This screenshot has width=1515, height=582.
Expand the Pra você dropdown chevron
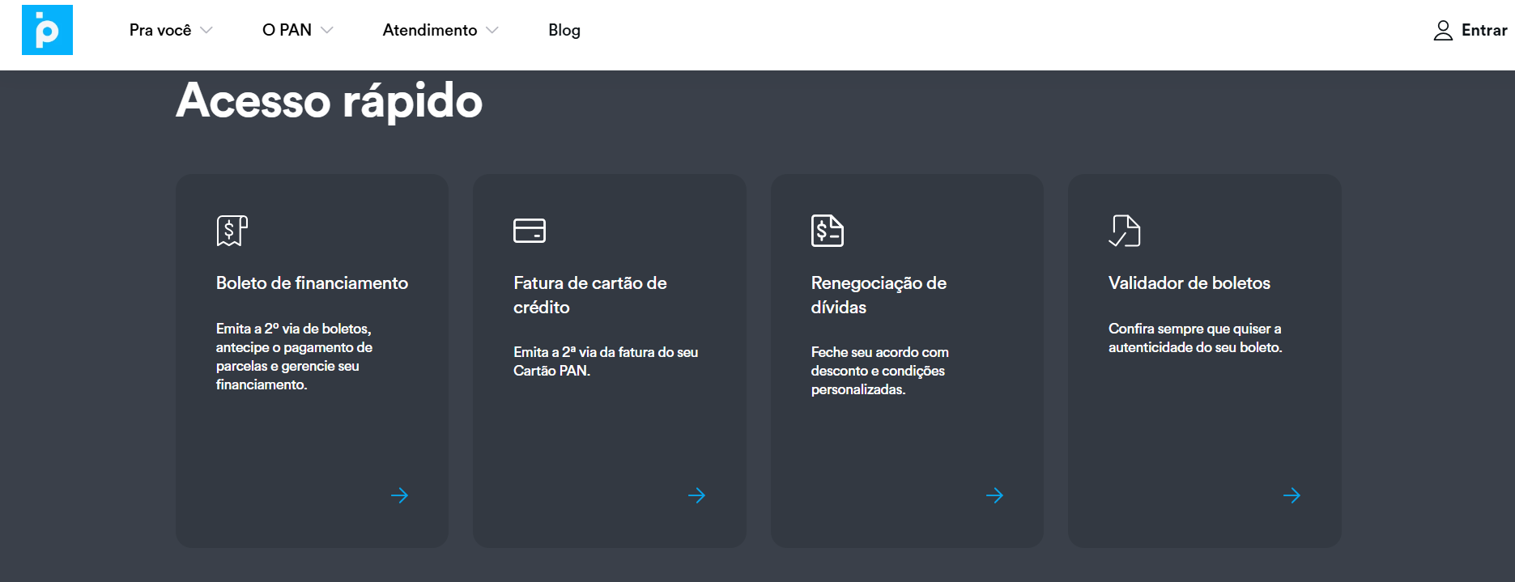tap(206, 31)
